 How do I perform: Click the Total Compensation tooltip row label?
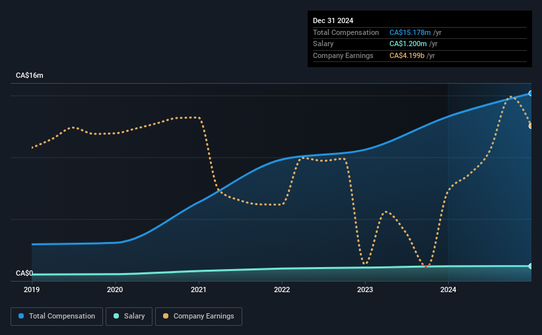click(346, 32)
